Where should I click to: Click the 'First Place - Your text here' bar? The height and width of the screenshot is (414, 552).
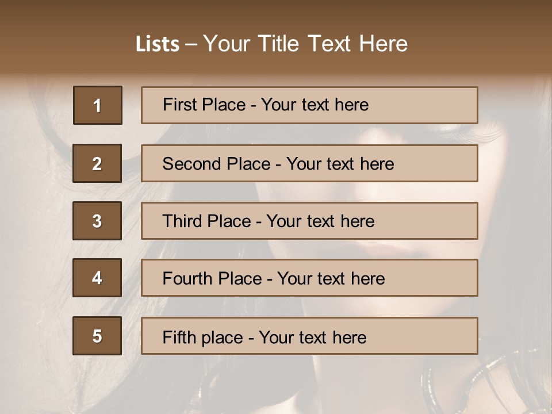[309, 105]
